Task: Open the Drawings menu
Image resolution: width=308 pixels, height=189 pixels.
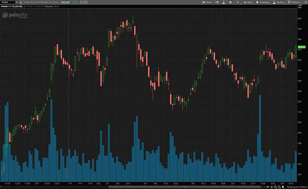Action: coord(263,2)
